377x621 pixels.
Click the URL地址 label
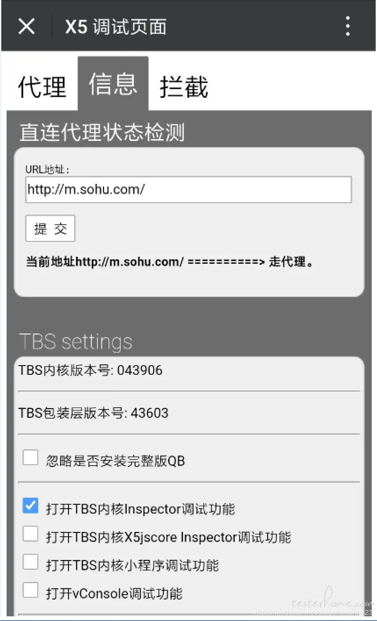(47, 169)
